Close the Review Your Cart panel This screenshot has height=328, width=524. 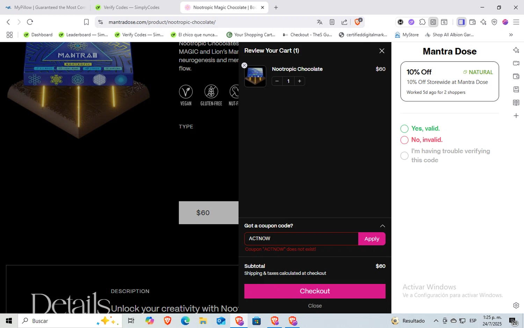[x=382, y=51]
